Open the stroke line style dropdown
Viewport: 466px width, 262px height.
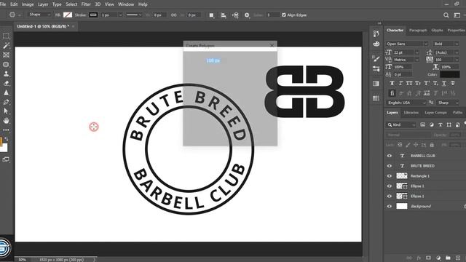[x=133, y=15]
